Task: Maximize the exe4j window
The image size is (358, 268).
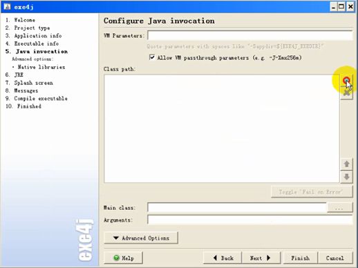Action: pyautogui.click(x=341, y=7)
